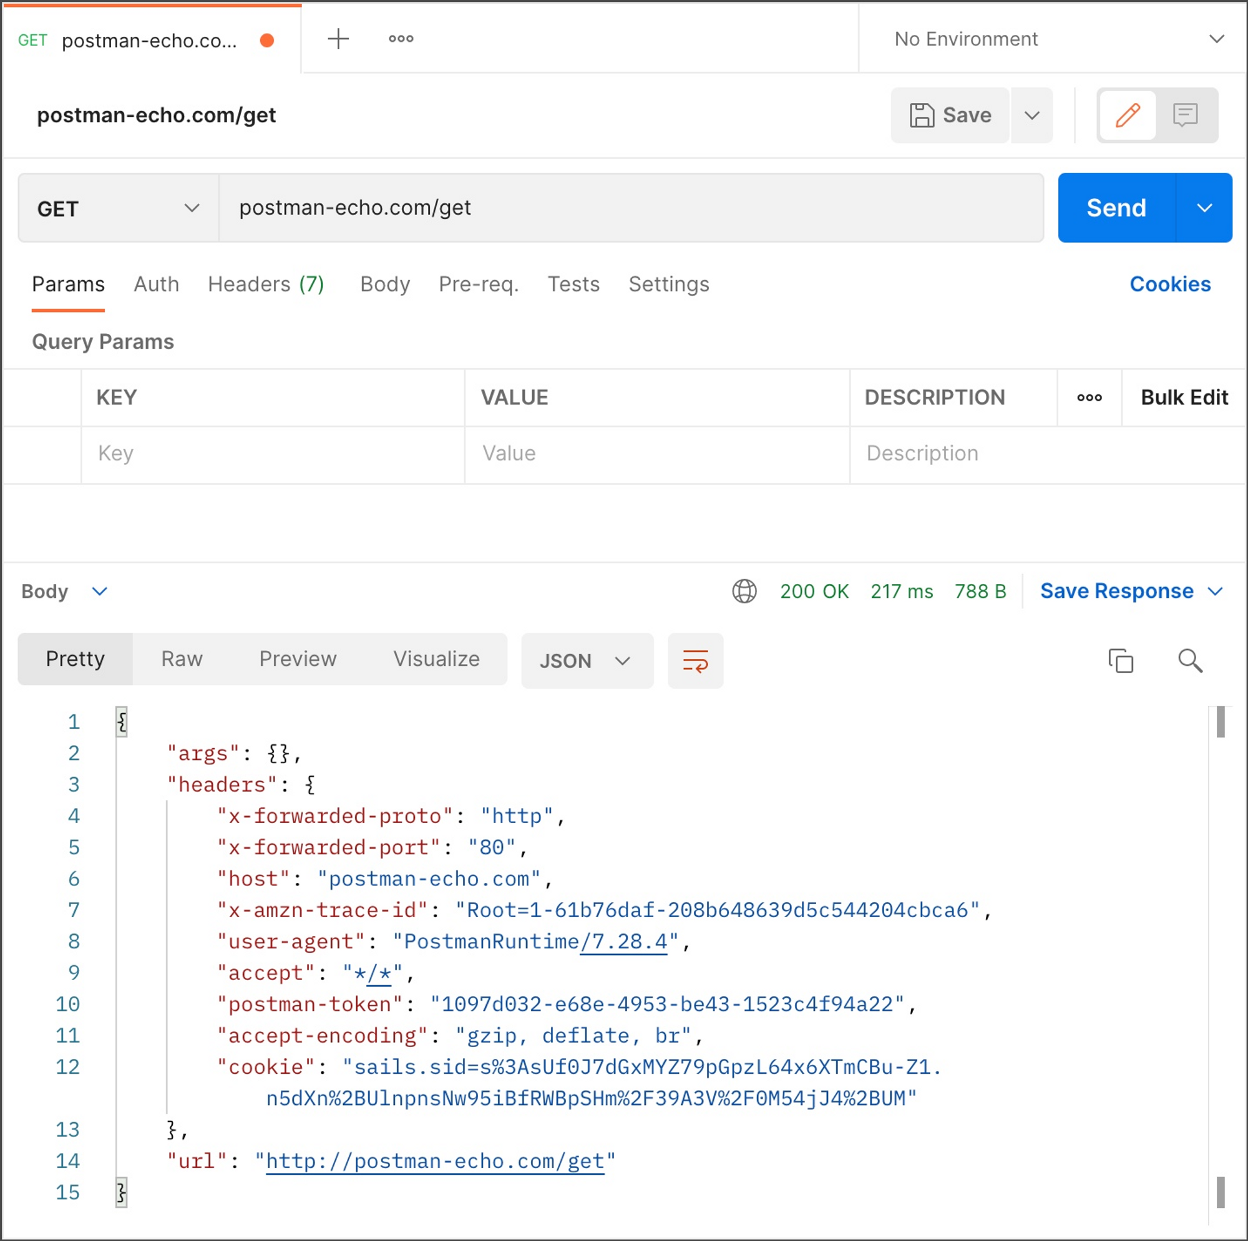Open the JSON response format dropdown
This screenshot has height=1241, width=1248.
click(587, 660)
